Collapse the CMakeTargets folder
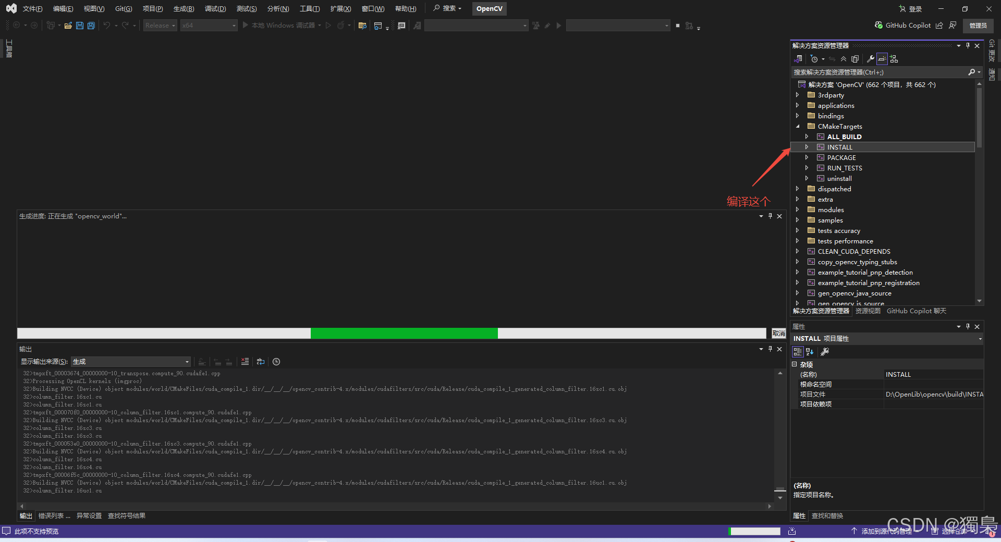1001x542 pixels. [797, 127]
